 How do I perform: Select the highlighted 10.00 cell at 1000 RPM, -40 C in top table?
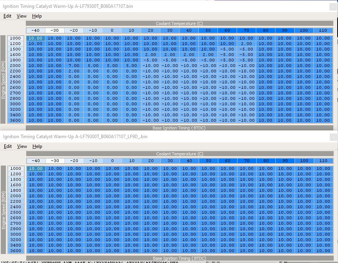pyautogui.click(x=36, y=38)
